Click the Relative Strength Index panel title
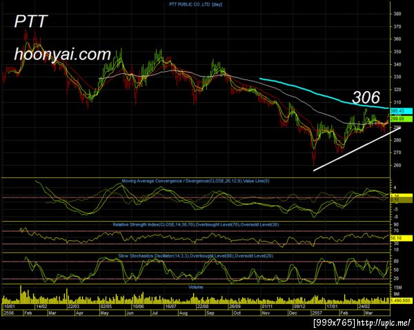414x330 pixels. [x=196, y=224]
